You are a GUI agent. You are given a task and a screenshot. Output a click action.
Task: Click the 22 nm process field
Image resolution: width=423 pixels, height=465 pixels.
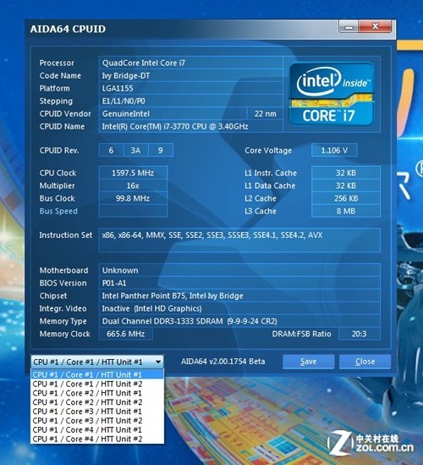point(265,113)
